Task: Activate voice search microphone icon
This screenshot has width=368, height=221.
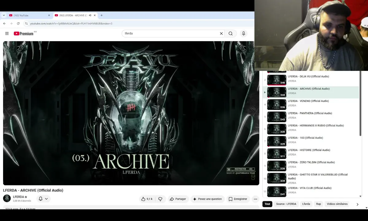Action: coord(244,33)
